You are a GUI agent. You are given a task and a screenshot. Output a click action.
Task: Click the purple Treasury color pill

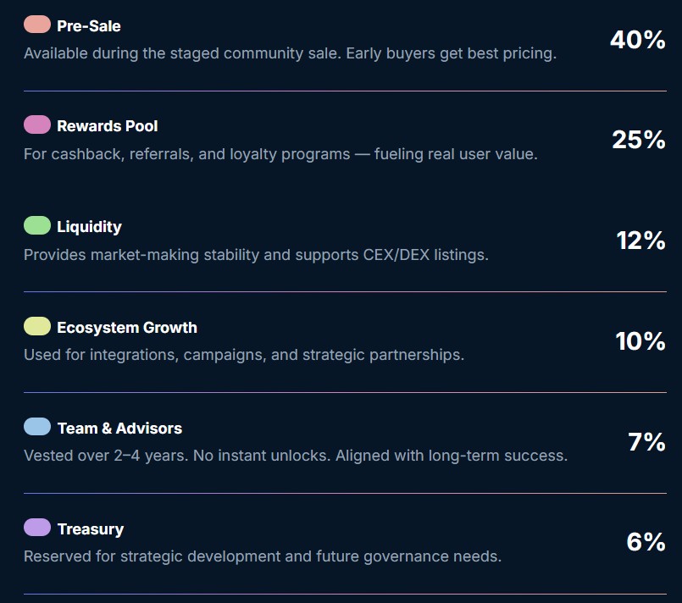[37, 528]
